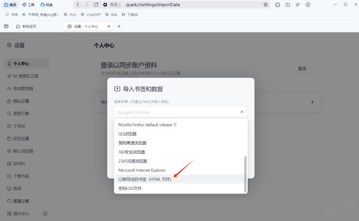Choose QQ浏览器 from the source list

[x=180, y=134]
